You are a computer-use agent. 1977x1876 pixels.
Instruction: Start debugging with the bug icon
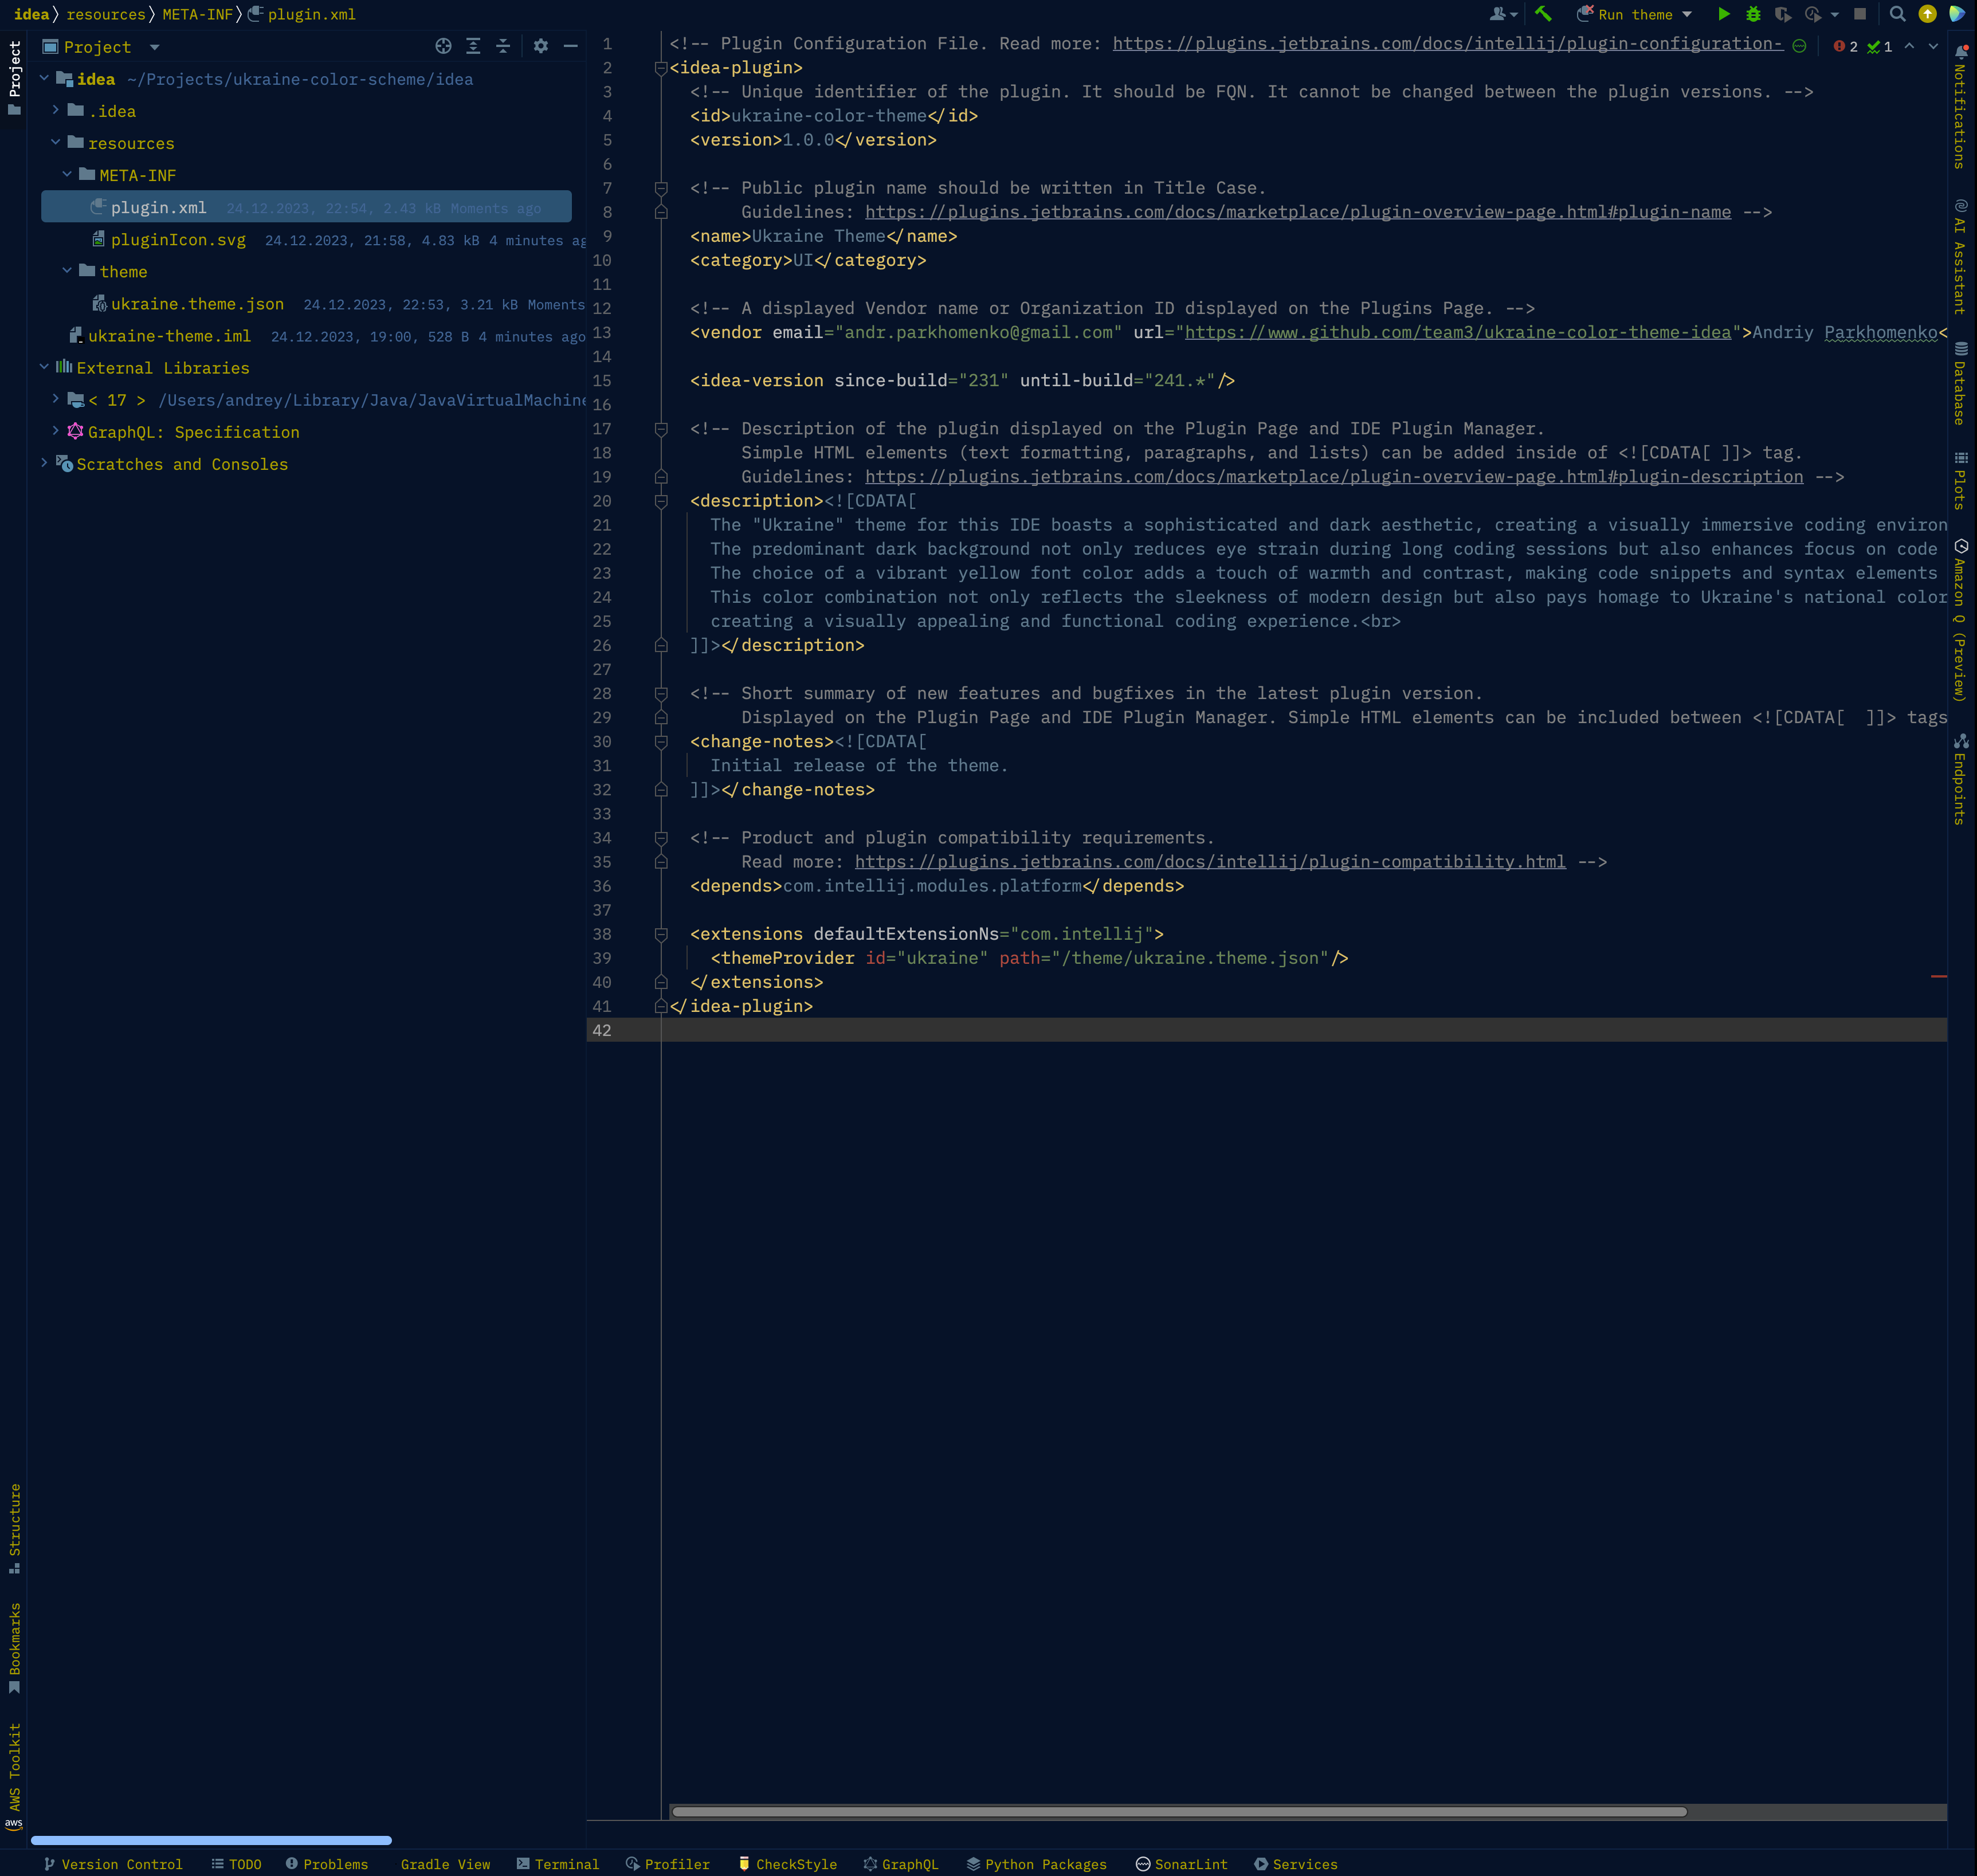(1754, 14)
